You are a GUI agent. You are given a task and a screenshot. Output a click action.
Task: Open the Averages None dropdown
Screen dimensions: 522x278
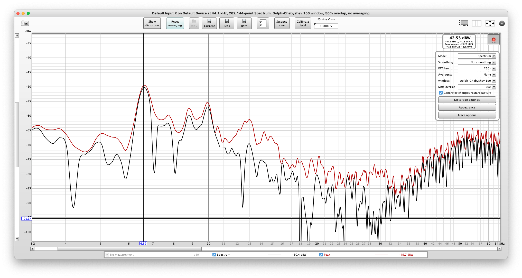click(x=477, y=75)
